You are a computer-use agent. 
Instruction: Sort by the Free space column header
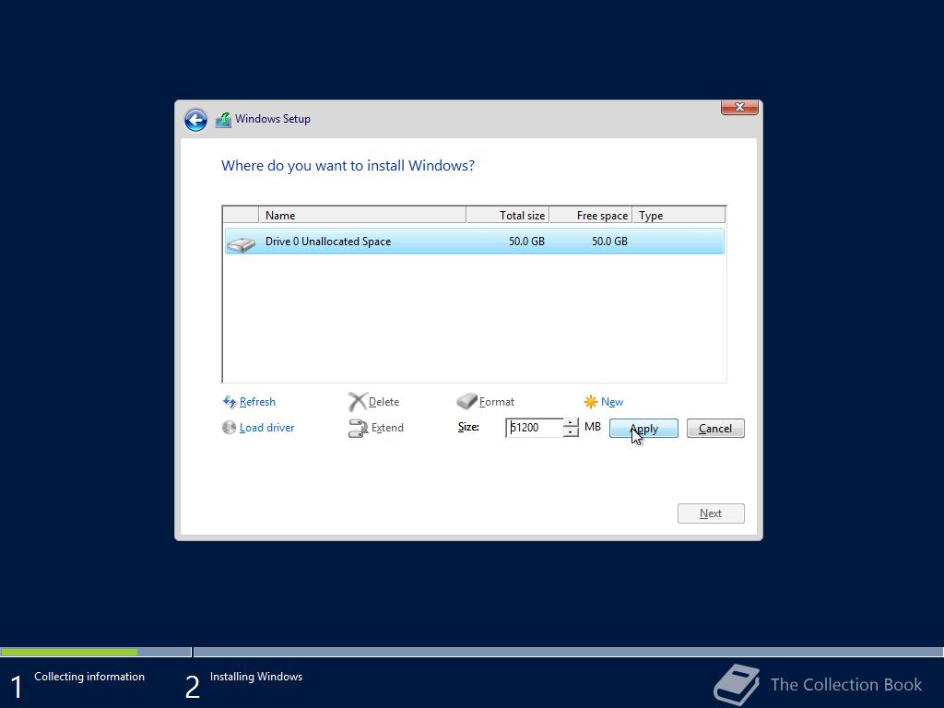[591, 215]
